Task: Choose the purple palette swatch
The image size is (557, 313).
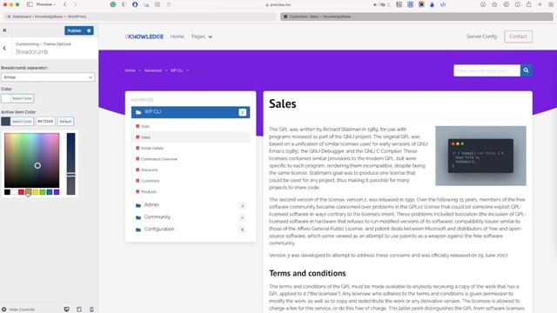Action: coord(57,192)
